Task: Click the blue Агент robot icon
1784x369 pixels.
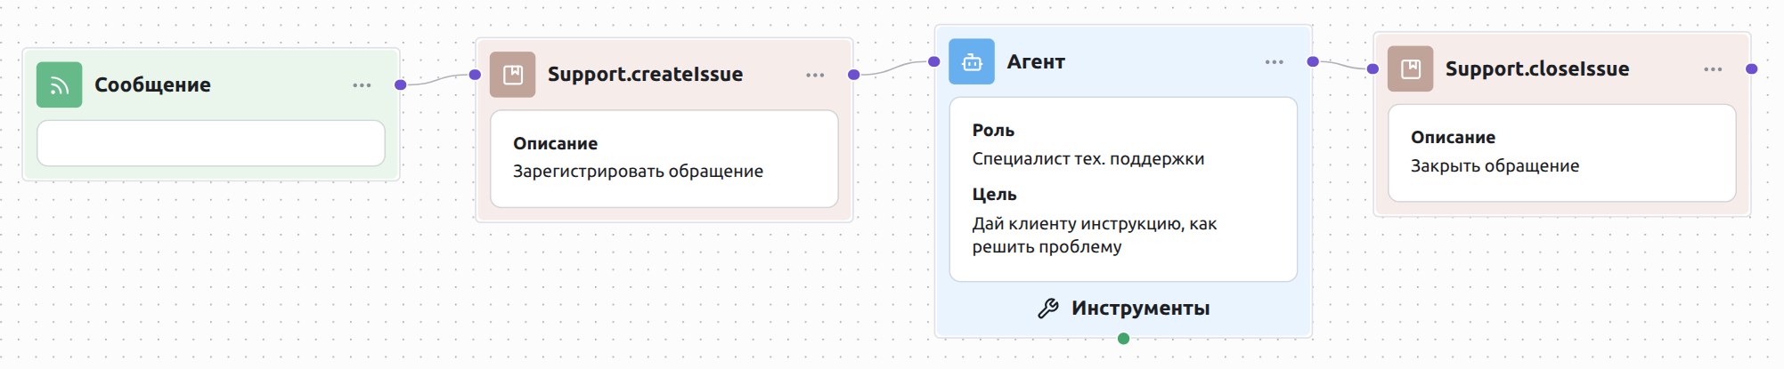Action: 972,62
